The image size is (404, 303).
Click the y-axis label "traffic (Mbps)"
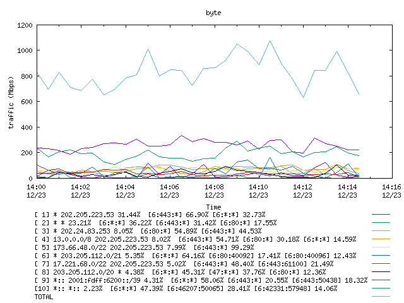pyautogui.click(x=11, y=102)
